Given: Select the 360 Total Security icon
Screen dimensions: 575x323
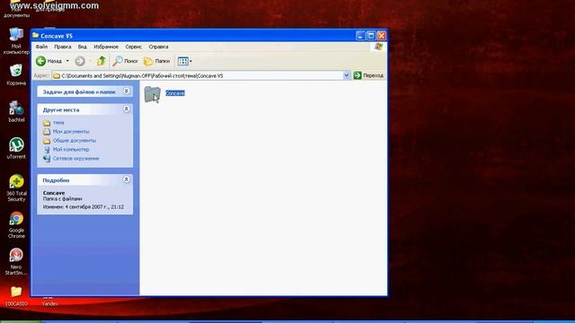Looking at the screenshot, I should tap(16, 188).
